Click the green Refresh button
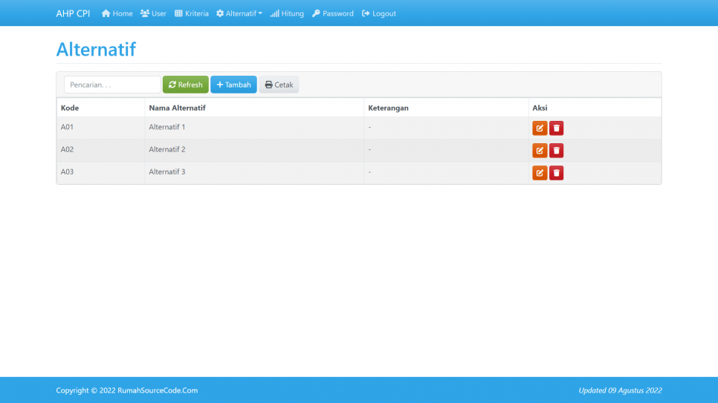718x403 pixels. pos(186,85)
